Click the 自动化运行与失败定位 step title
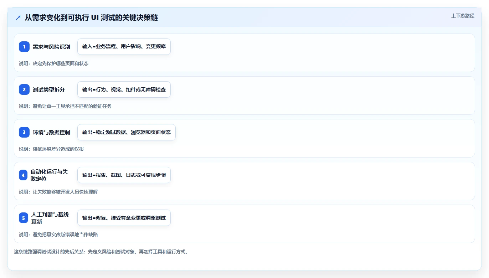This screenshot has height=278, width=489. point(49,175)
